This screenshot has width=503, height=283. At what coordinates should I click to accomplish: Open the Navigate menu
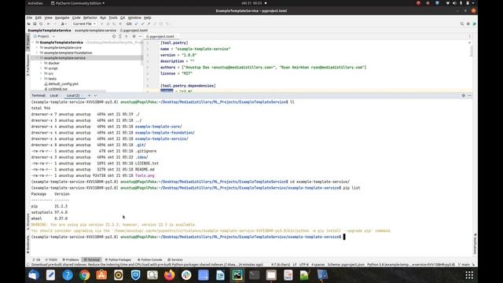(62, 17)
